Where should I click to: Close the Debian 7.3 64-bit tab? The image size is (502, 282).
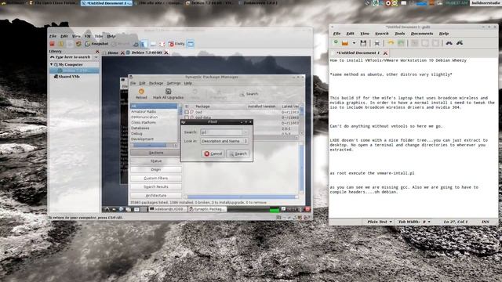[166, 52]
